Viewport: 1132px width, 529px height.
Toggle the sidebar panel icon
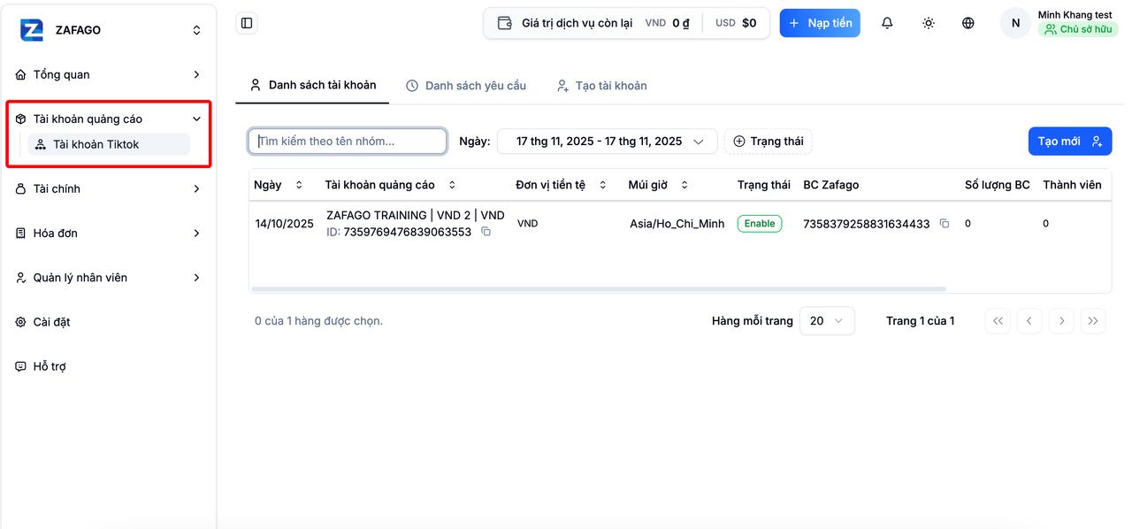(247, 23)
